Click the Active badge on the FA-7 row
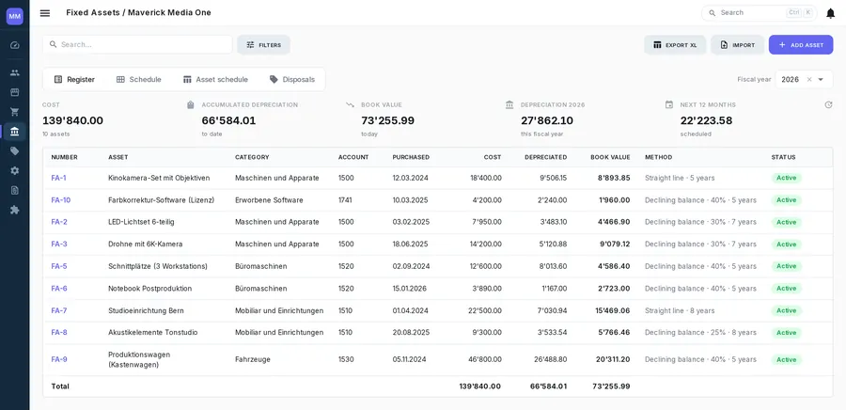 (x=787, y=310)
